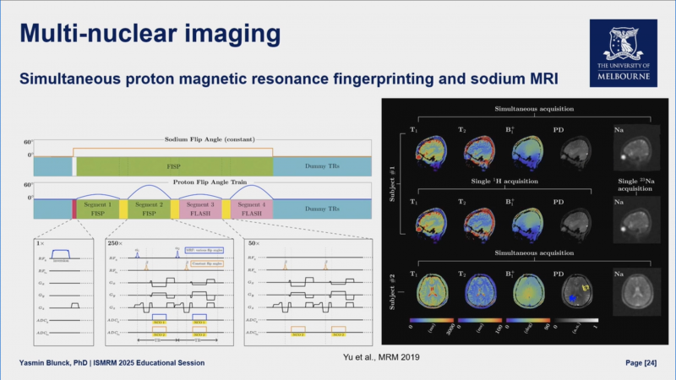Click the topmost "Simultaneous acquisition" heading
This screenshot has width=676, height=380.
(x=534, y=109)
